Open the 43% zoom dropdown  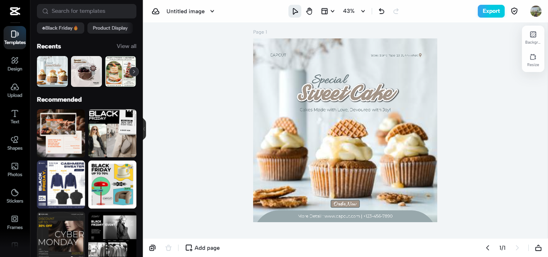(354, 11)
